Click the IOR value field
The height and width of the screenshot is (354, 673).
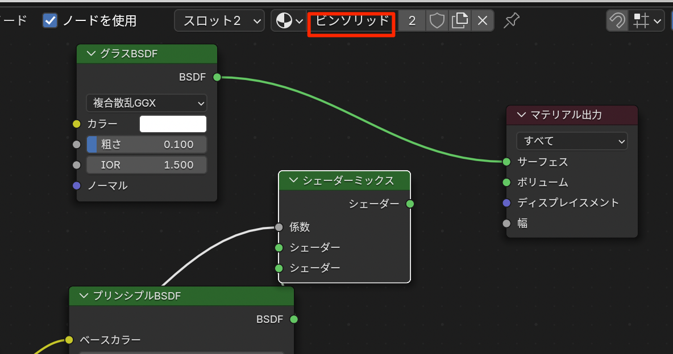point(147,165)
